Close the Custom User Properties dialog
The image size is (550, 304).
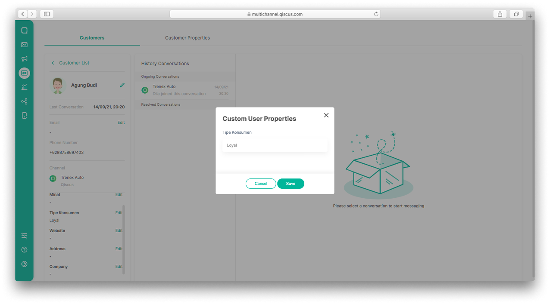pos(326,115)
